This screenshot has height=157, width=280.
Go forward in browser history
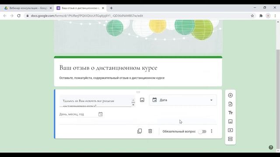pos(12,16)
